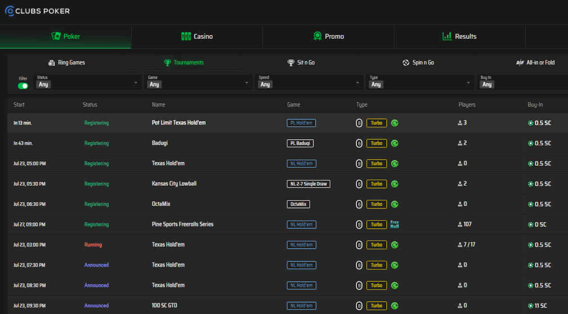
Task: Click the 6-max table icon on OctaMix row
Action: click(359, 205)
